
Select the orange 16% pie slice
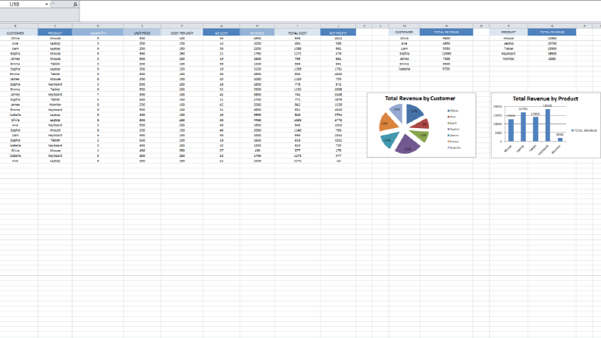click(x=387, y=123)
